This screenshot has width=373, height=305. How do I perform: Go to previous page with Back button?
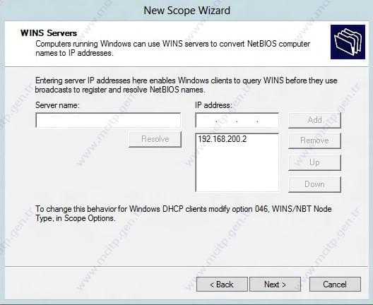tap(222, 284)
